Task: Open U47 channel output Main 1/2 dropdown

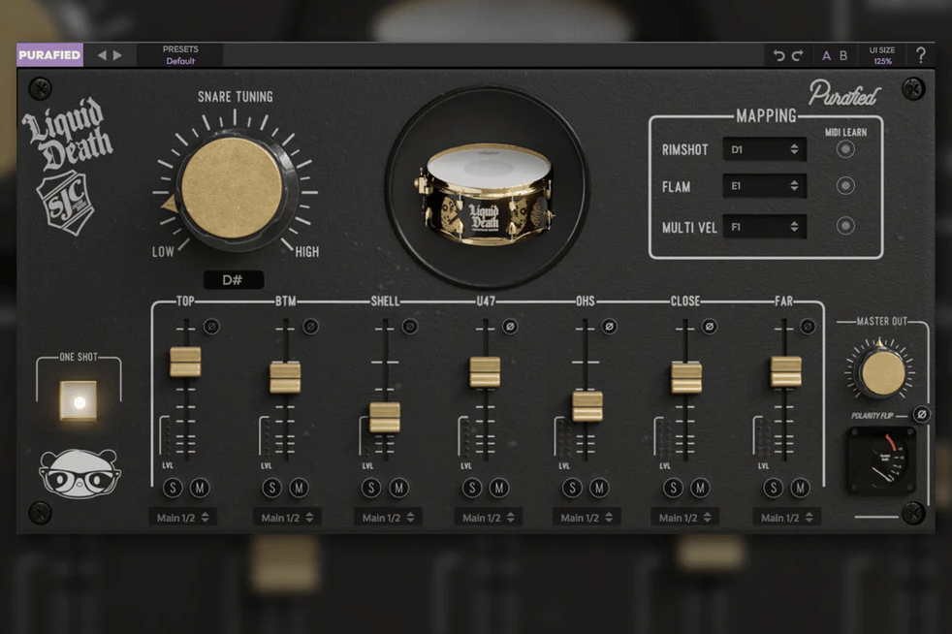Action: pos(489,518)
